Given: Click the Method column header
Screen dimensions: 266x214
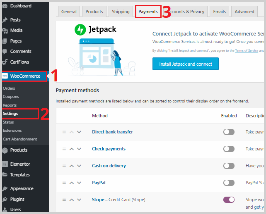Looking at the screenshot, I should 100,116.
